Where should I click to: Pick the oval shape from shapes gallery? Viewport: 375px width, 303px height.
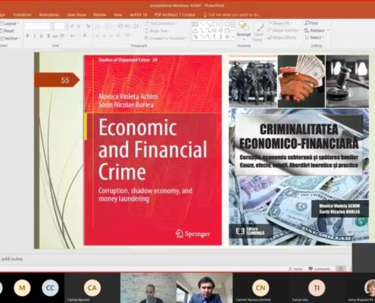pos(220,24)
